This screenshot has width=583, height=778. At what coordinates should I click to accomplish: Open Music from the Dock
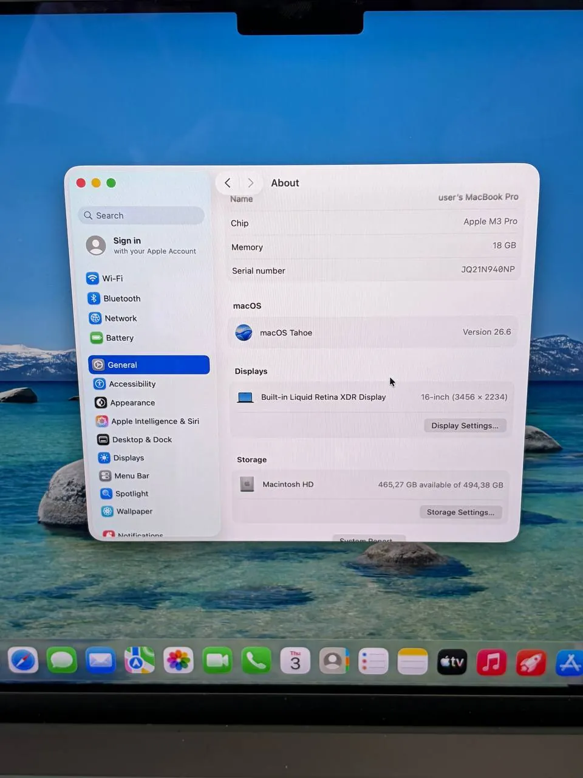pos(491,663)
